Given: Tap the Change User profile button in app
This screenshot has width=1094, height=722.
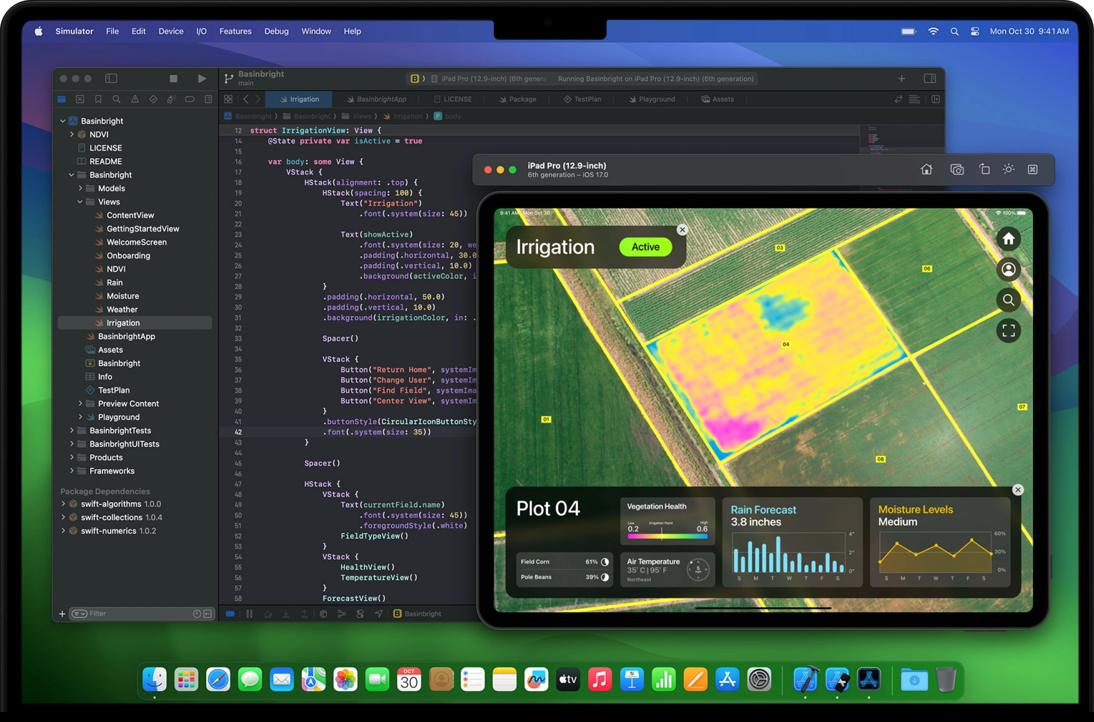Looking at the screenshot, I should [x=1008, y=269].
